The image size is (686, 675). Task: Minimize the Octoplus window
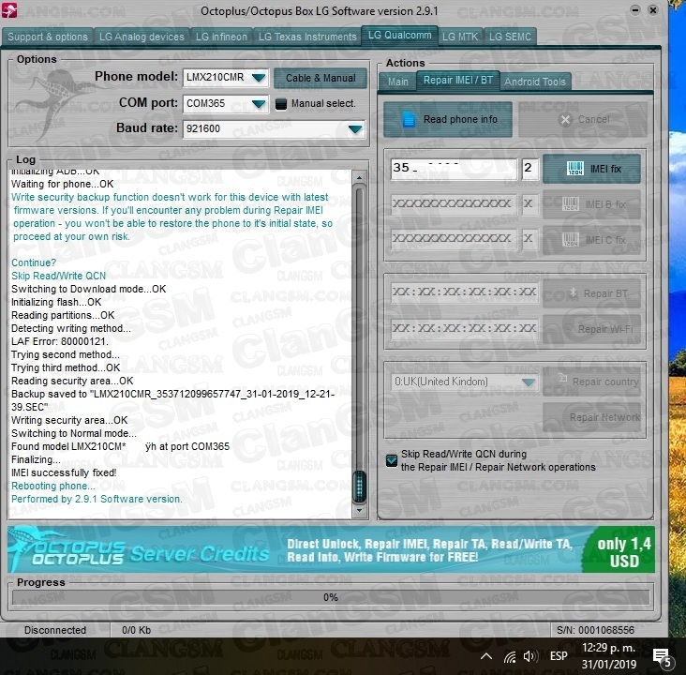point(635,9)
